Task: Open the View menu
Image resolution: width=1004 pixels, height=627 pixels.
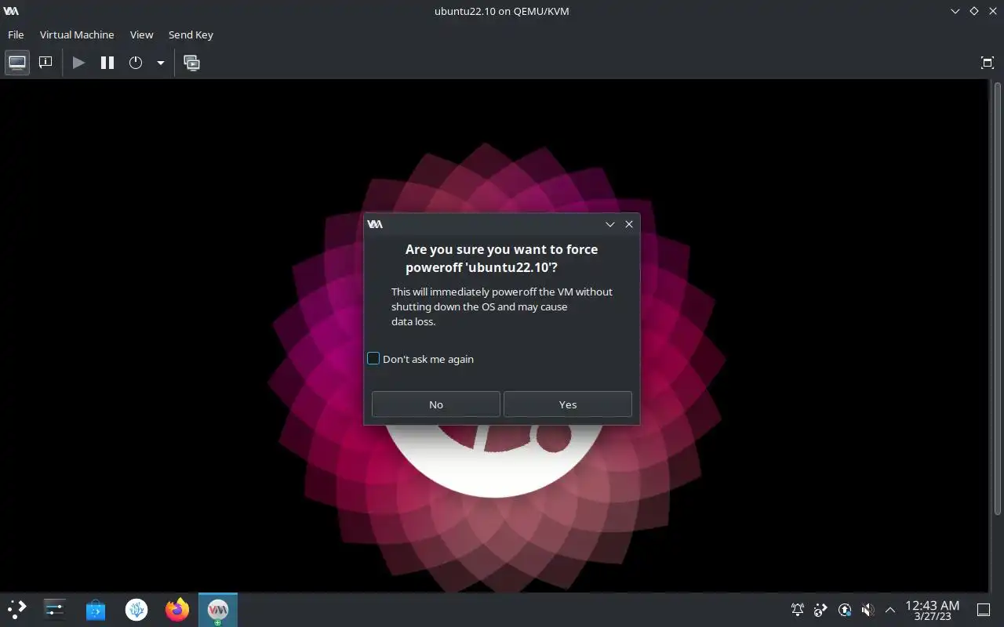Action: click(x=141, y=34)
